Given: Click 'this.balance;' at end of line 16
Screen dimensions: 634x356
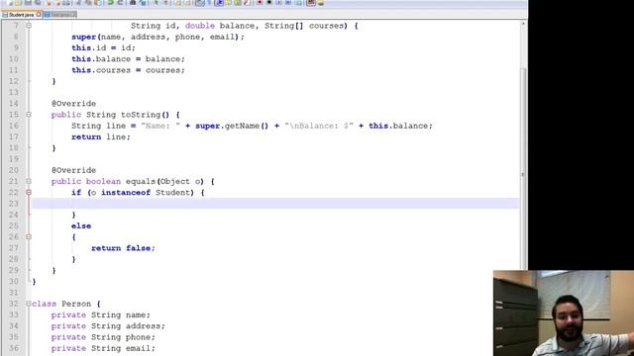Looking at the screenshot, I should coord(400,126).
